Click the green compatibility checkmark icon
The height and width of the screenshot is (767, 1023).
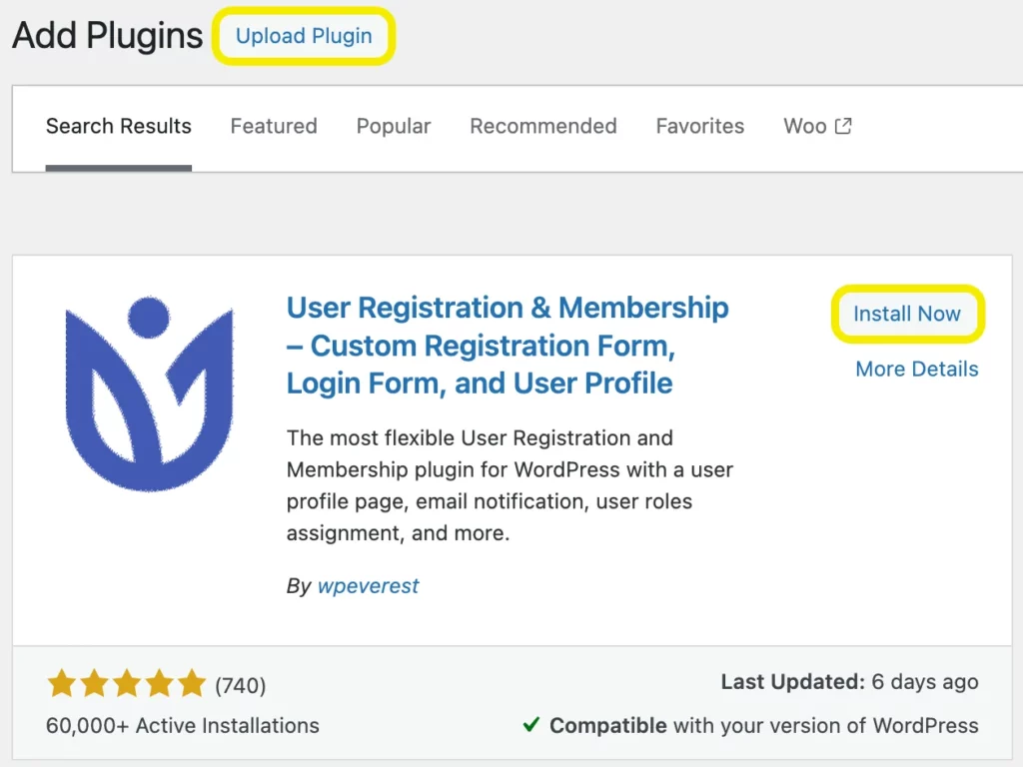coord(531,725)
